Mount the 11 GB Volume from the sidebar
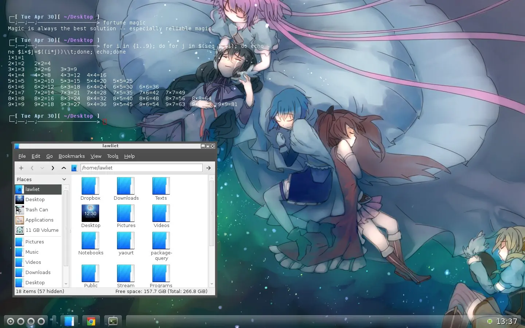The width and height of the screenshot is (525, 328). pyautogui.click(x=42, y=230)
